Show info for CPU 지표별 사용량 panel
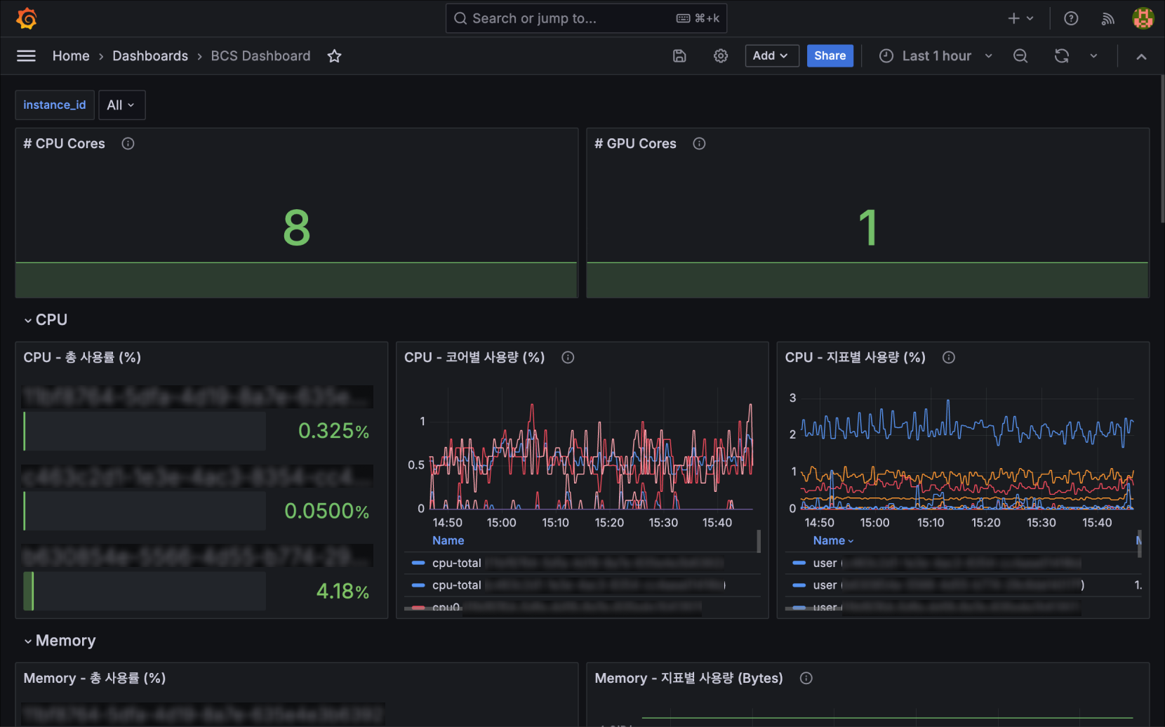 click(x=949, y=358)
